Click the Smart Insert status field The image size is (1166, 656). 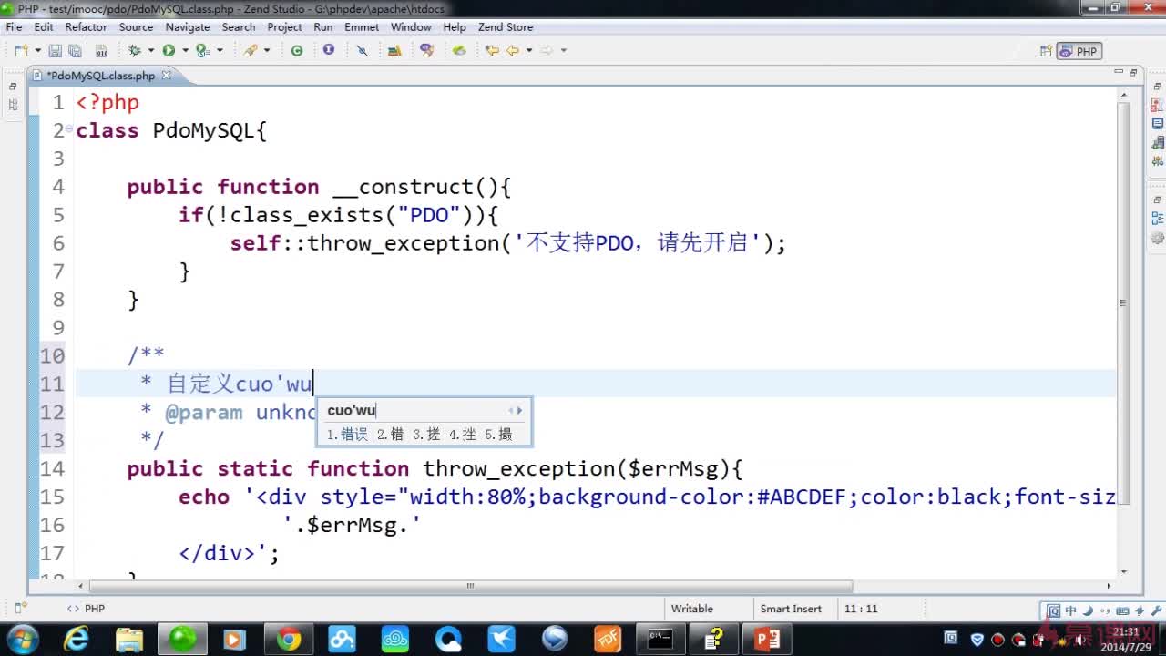(791, 609)
